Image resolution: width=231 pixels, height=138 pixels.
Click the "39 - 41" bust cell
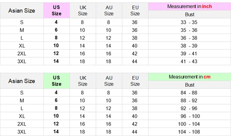(189, 54)
